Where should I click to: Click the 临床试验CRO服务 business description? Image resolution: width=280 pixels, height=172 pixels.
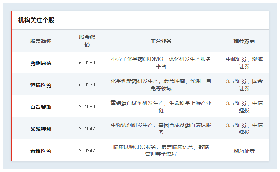(161, 150)
